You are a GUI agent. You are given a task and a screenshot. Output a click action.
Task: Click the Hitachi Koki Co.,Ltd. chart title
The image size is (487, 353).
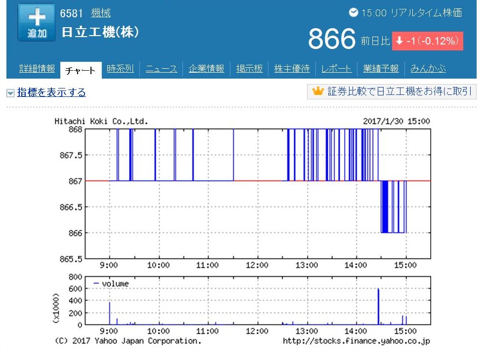[101, 121]
